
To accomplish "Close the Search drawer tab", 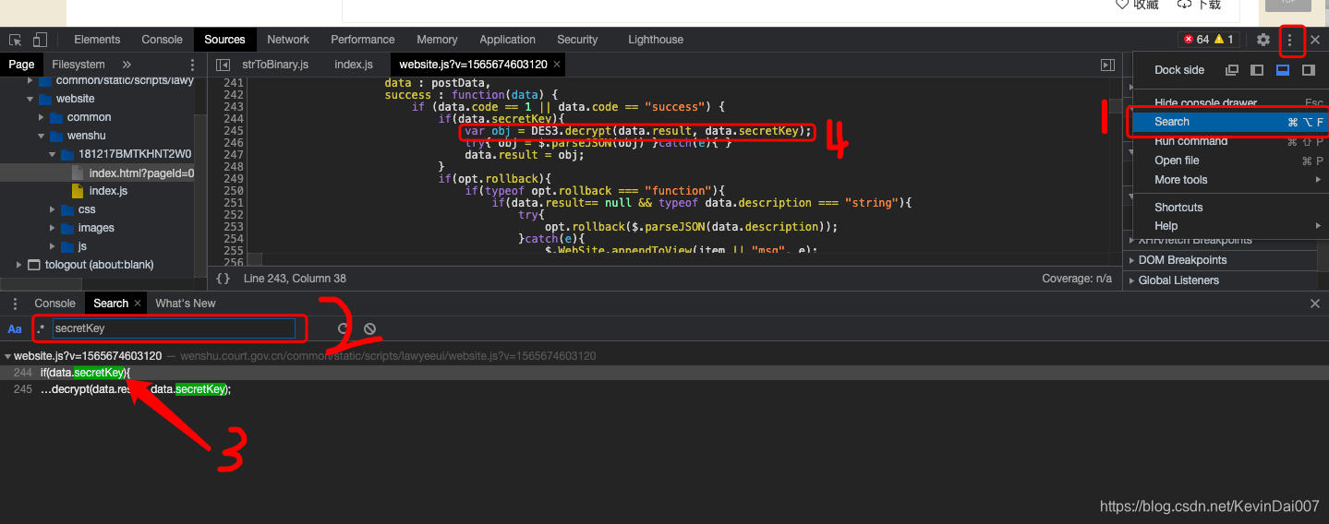I will pos(137,304).
